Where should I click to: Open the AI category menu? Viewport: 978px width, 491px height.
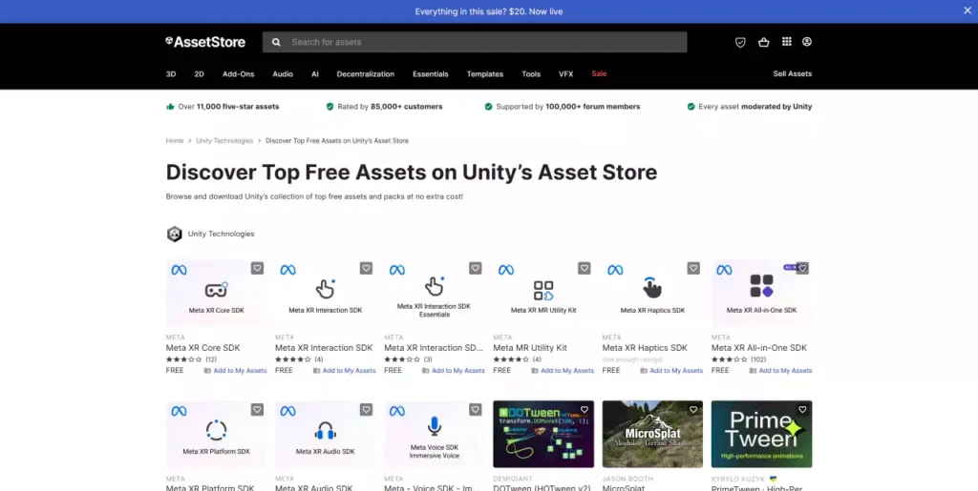click(315, 74)
